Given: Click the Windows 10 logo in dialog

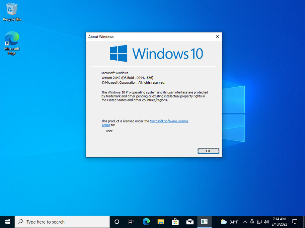Looking at the screenshot, I should tap(156, 54).
